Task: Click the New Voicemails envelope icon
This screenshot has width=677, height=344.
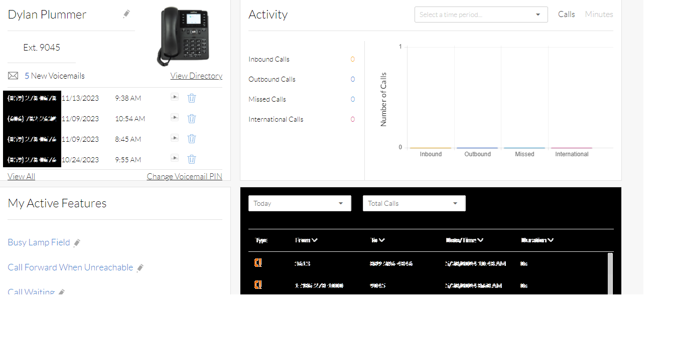Action: (x=13, y=76)
